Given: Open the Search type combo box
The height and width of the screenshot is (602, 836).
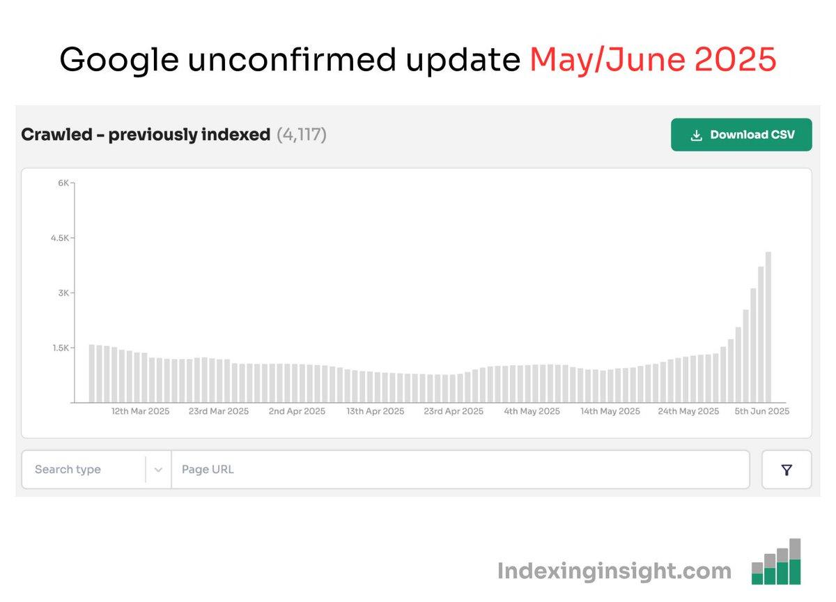Looking at the screenshot, I should 96,470.
